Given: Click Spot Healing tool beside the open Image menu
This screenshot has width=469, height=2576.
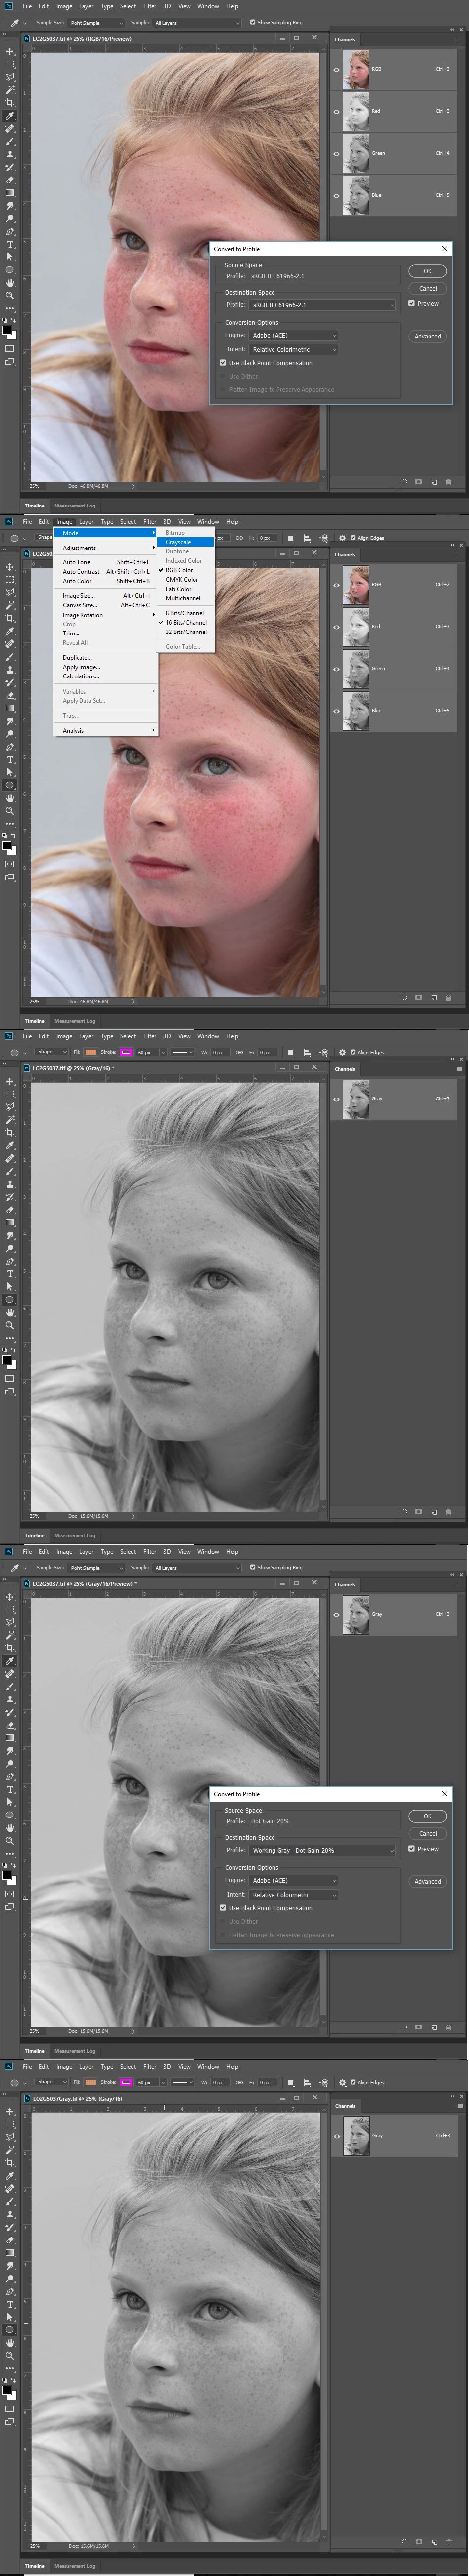Looking at the screenshot, I should 10,643.
